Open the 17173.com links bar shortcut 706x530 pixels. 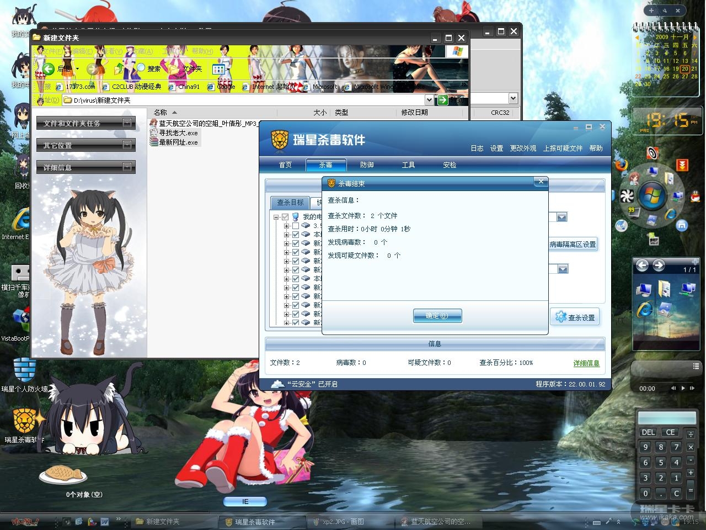76,87
